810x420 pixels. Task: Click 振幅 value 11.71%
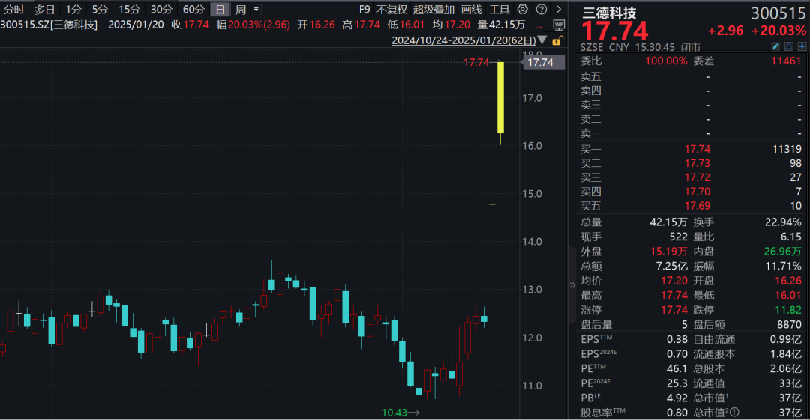[x=783, y=267]
